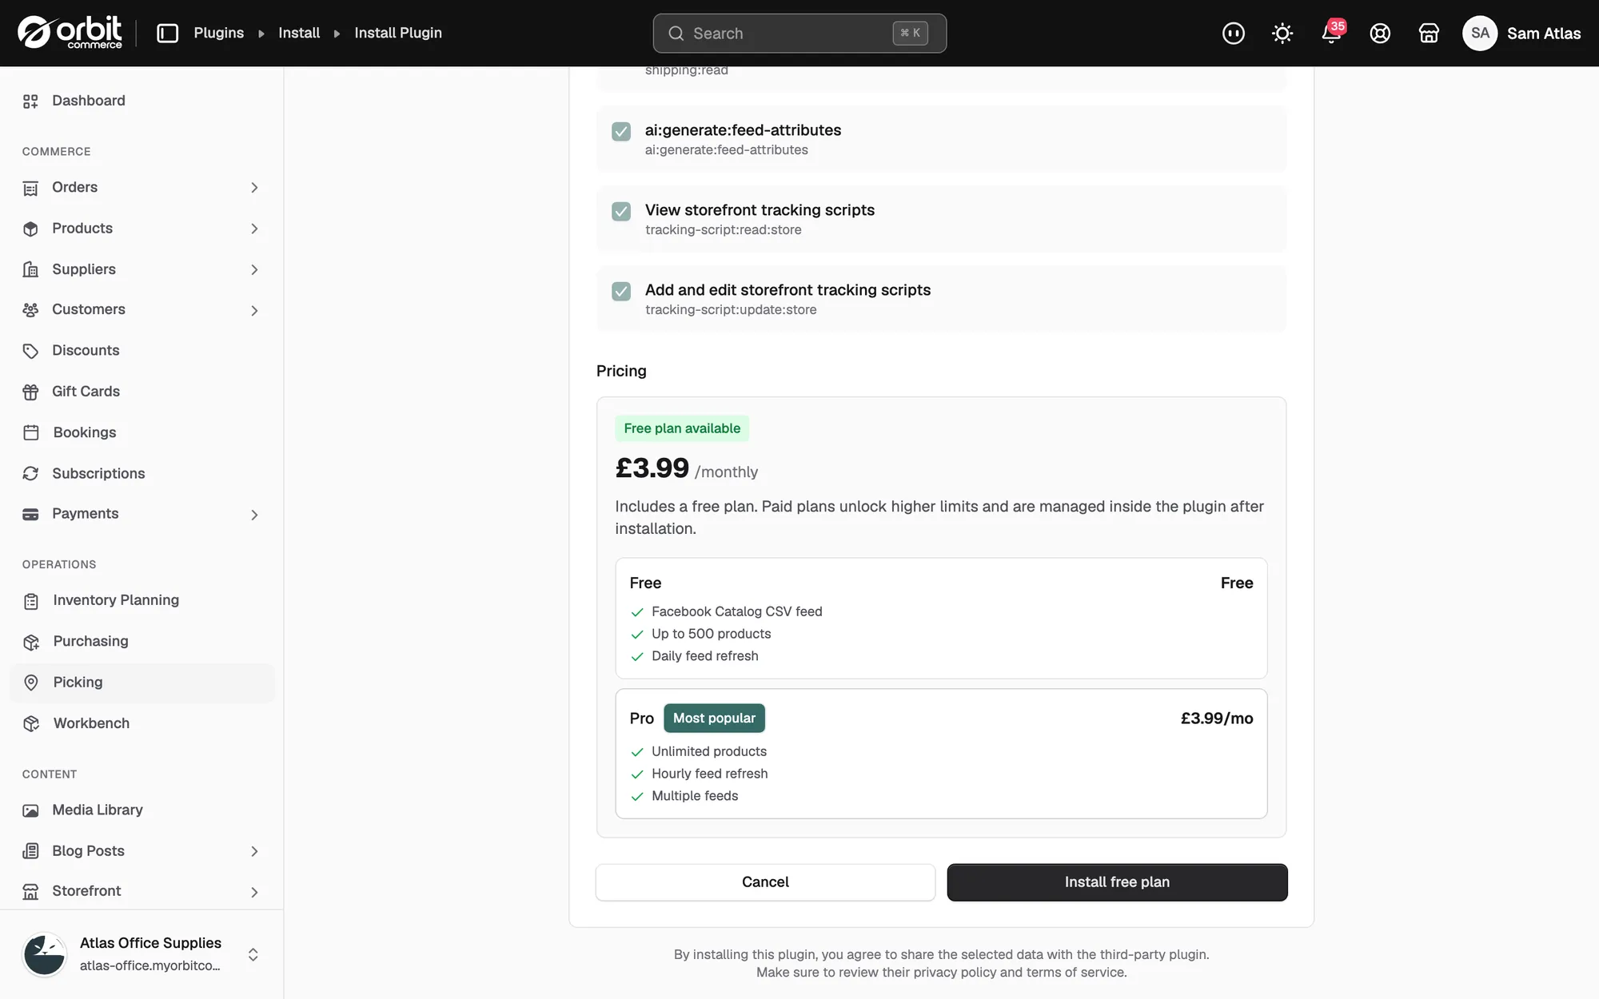Open the help lifebuoy icon
The height and width of the screenshot is (999, 1599).
[1380, 33]
